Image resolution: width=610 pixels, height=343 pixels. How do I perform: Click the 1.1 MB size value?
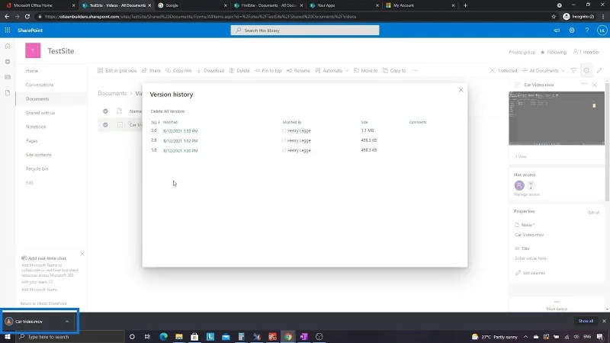coord(368,130)
